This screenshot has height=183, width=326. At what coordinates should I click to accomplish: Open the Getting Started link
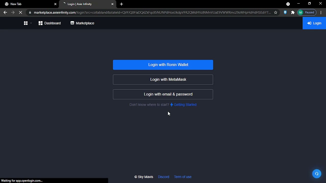pyautogui.click(x=185, y=105)
